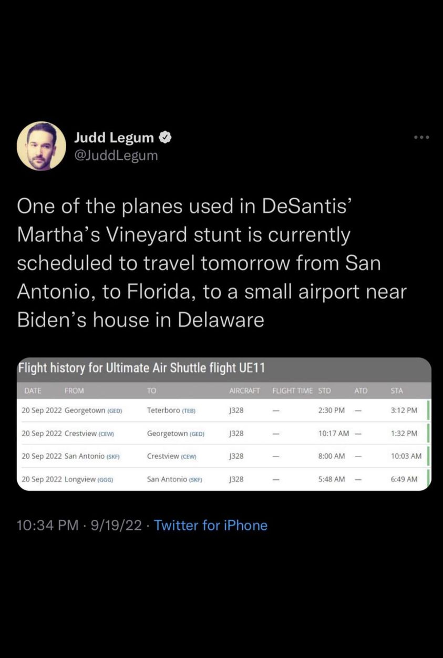
Task: Click the blue verified badge
Action: click(164, 138)
